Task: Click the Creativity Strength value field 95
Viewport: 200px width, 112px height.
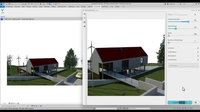Action: [x=195, y=20]
